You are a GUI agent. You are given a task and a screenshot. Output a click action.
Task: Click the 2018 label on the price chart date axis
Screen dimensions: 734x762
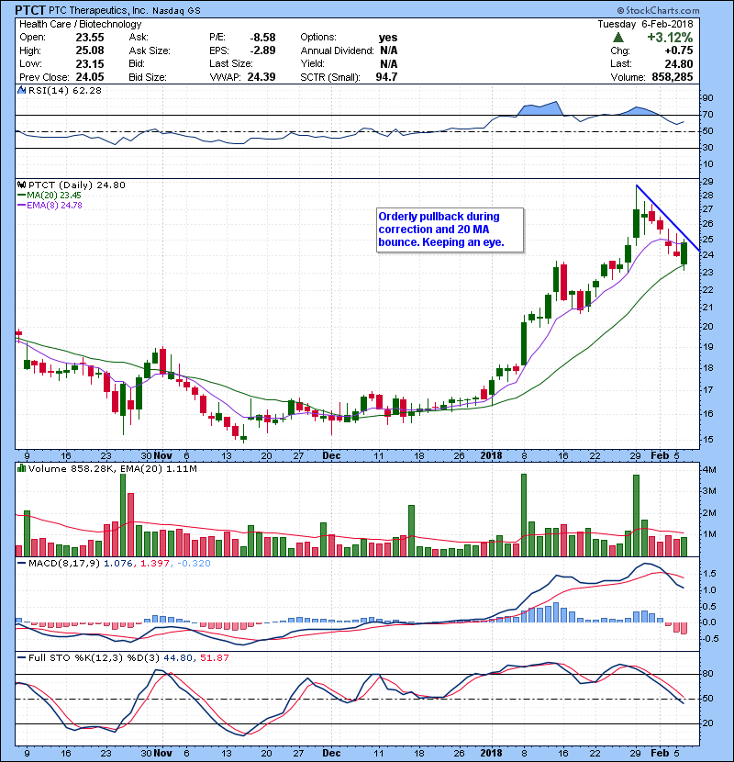(491, 456)
